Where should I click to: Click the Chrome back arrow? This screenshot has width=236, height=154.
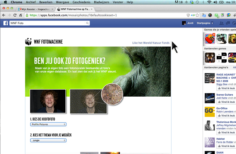tap(4, 15)
